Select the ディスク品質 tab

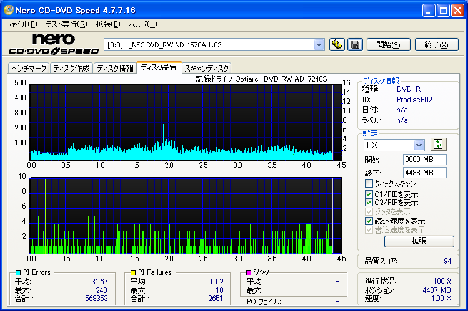click(159, 67)
